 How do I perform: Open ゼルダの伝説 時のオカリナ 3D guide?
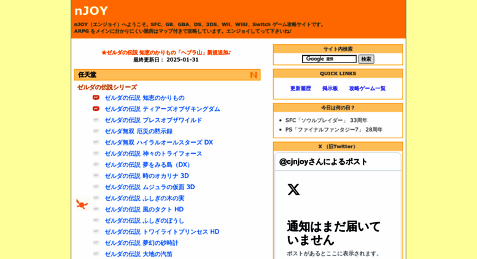(x=147, y=176)
